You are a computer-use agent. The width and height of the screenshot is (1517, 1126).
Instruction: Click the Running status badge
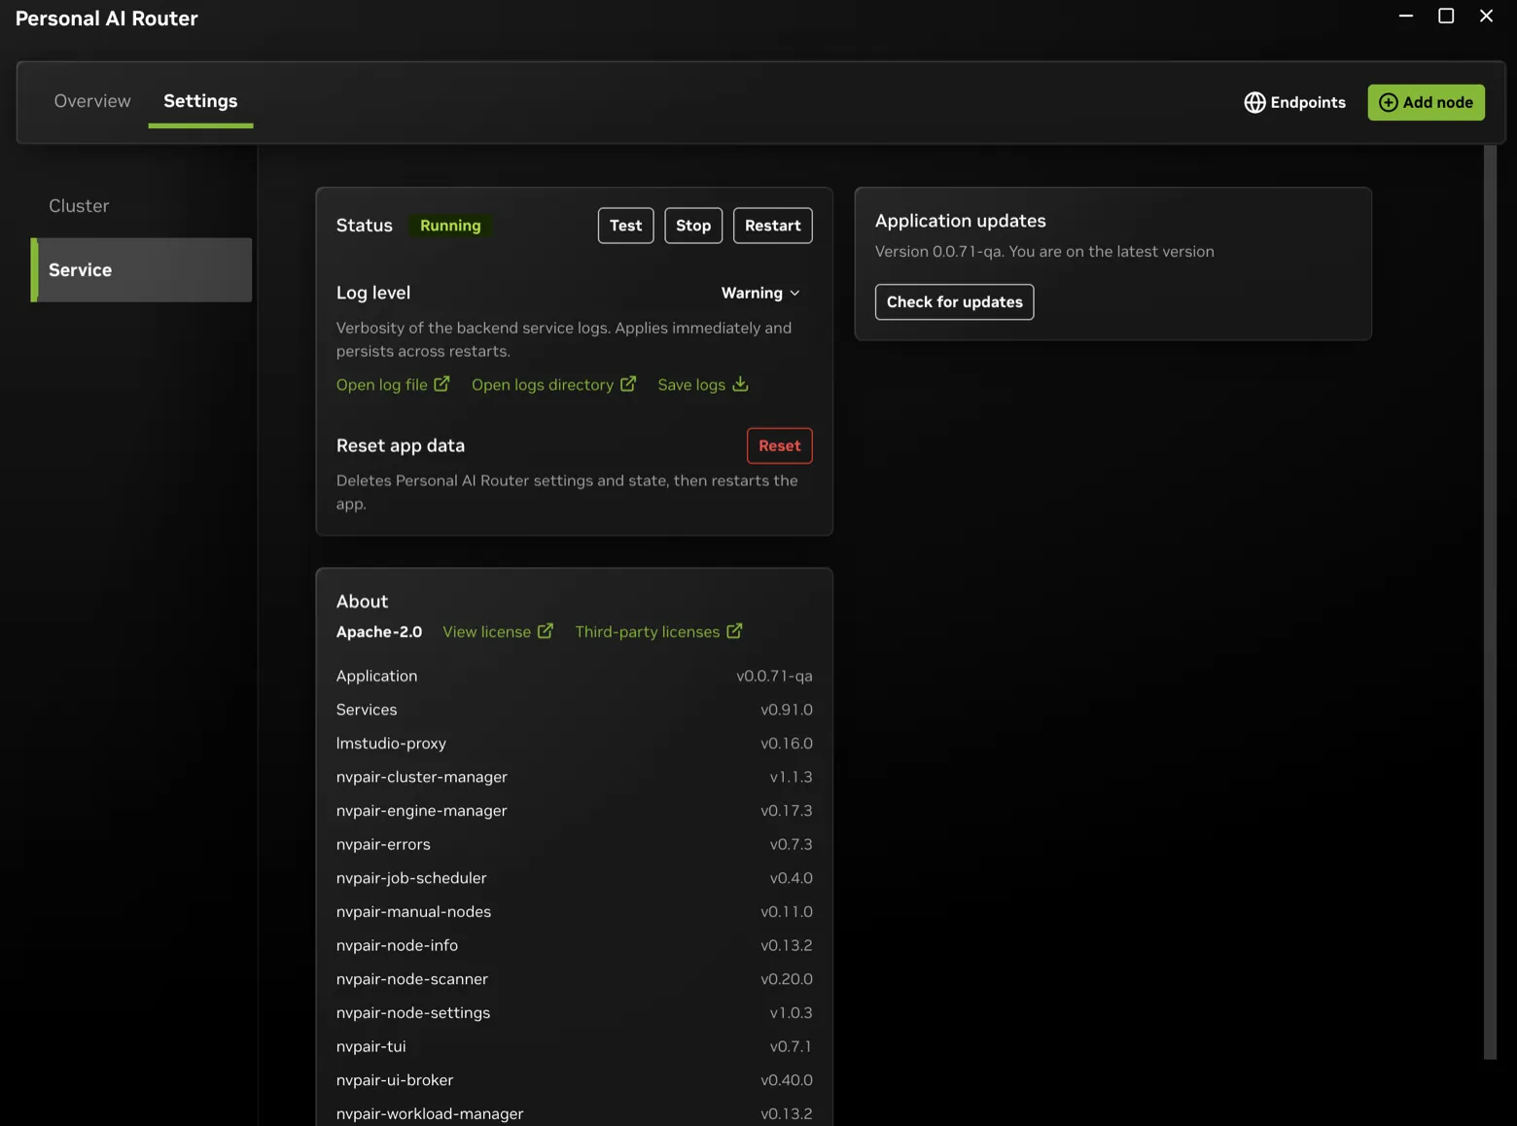pyautogui.click(x=450, y=226)
